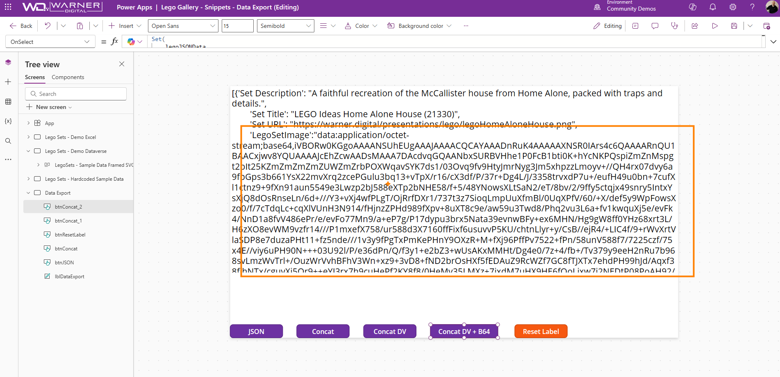
Task: Run the app checker stethoscope icon
Action: coord(675,26)
